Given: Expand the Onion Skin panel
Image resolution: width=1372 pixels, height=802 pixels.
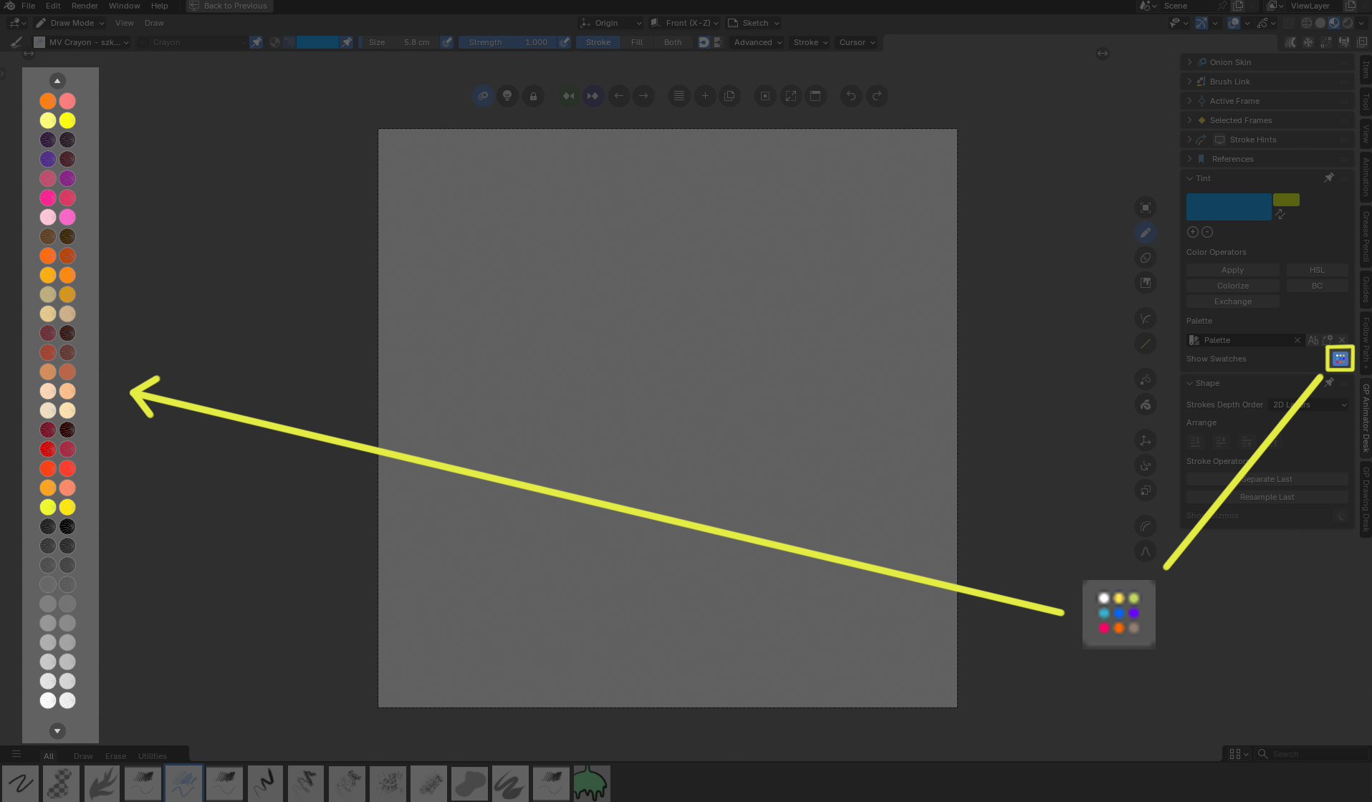Looking at the screenshot, I should (x=1267, y=62).
